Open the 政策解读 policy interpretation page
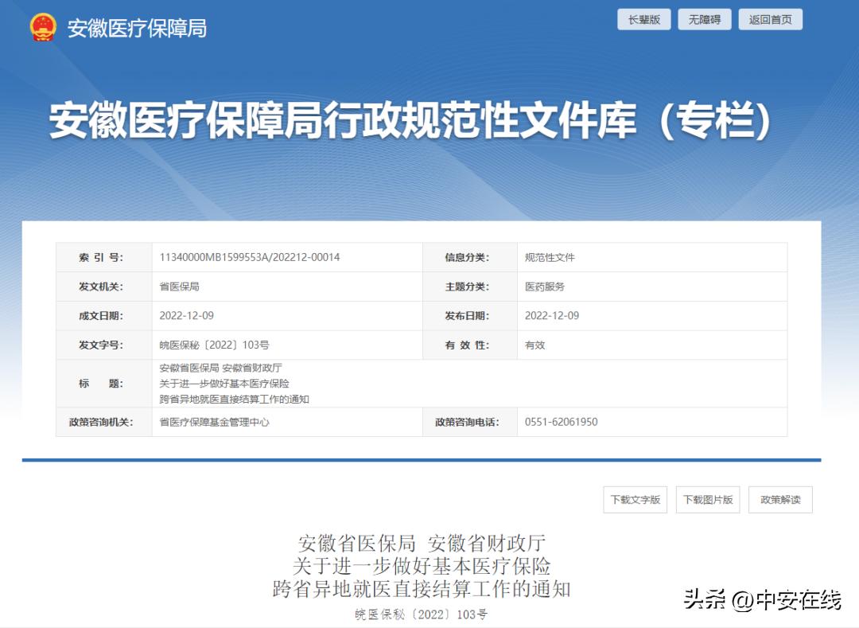 click(779, 499)
